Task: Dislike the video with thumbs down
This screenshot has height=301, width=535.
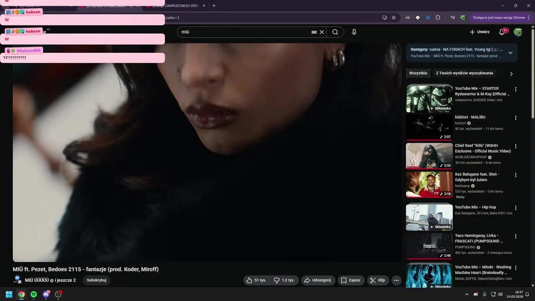Action: 284,280
